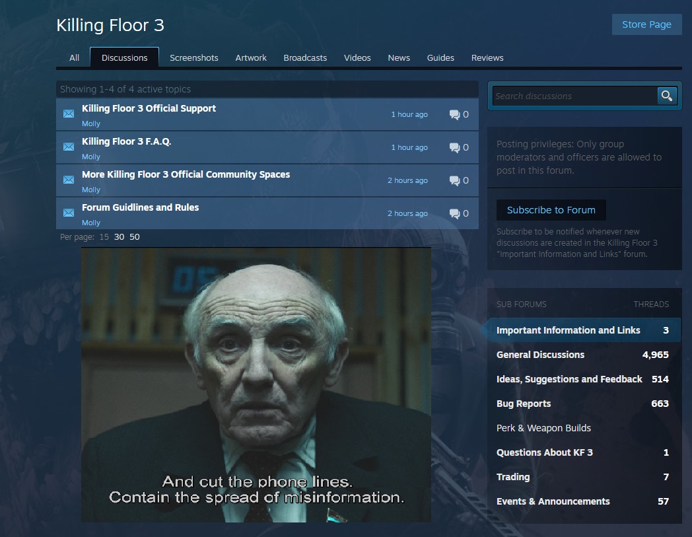692x537 pixels.
Task: Click envelope icon for Killing Floor 3 F.A.Q.
Action: (69, 147)
